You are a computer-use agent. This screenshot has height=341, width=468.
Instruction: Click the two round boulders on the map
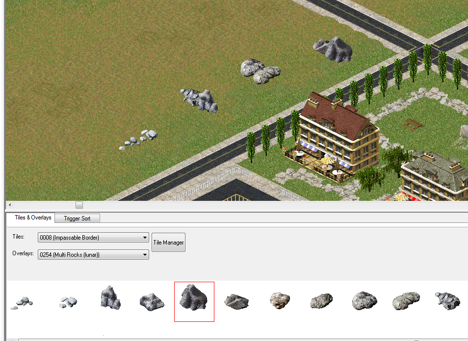tap(260, 71)
